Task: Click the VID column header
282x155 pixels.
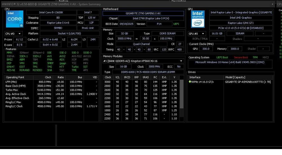Action: tap(91, 77)
